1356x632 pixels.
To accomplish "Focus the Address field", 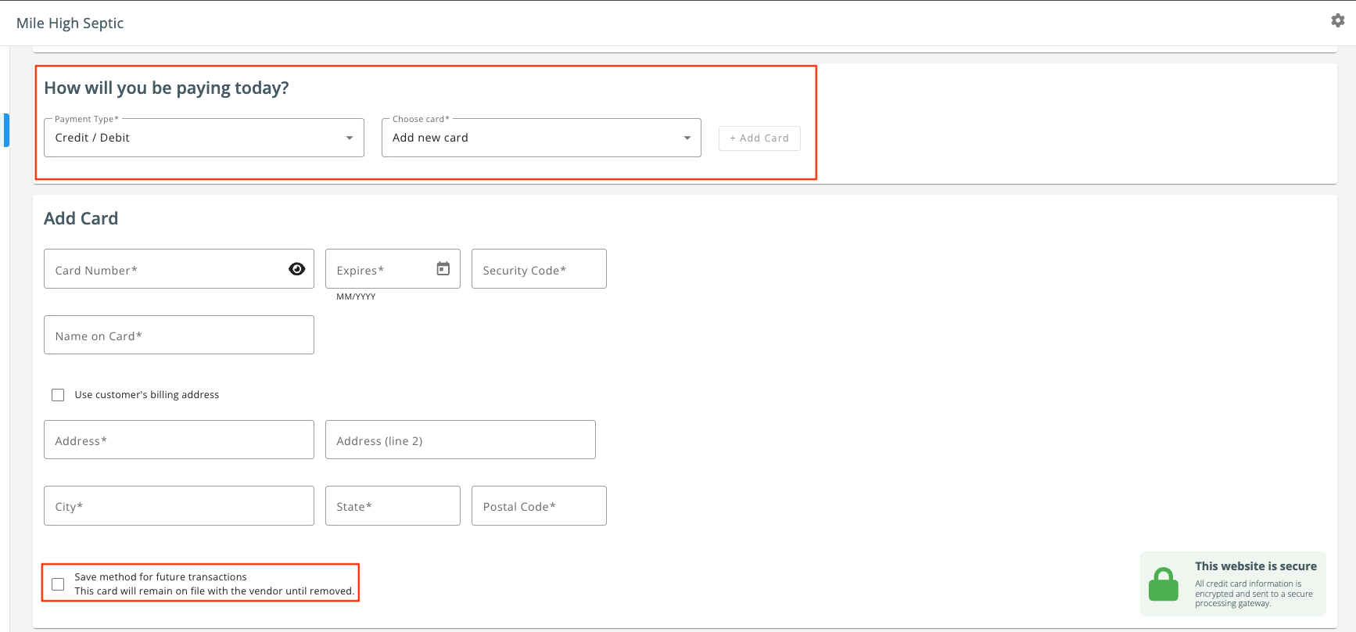I will point(179,440).
